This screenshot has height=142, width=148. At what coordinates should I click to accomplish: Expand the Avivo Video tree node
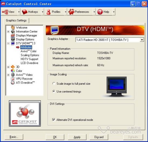pyautogui.click(x=8, y=75)
